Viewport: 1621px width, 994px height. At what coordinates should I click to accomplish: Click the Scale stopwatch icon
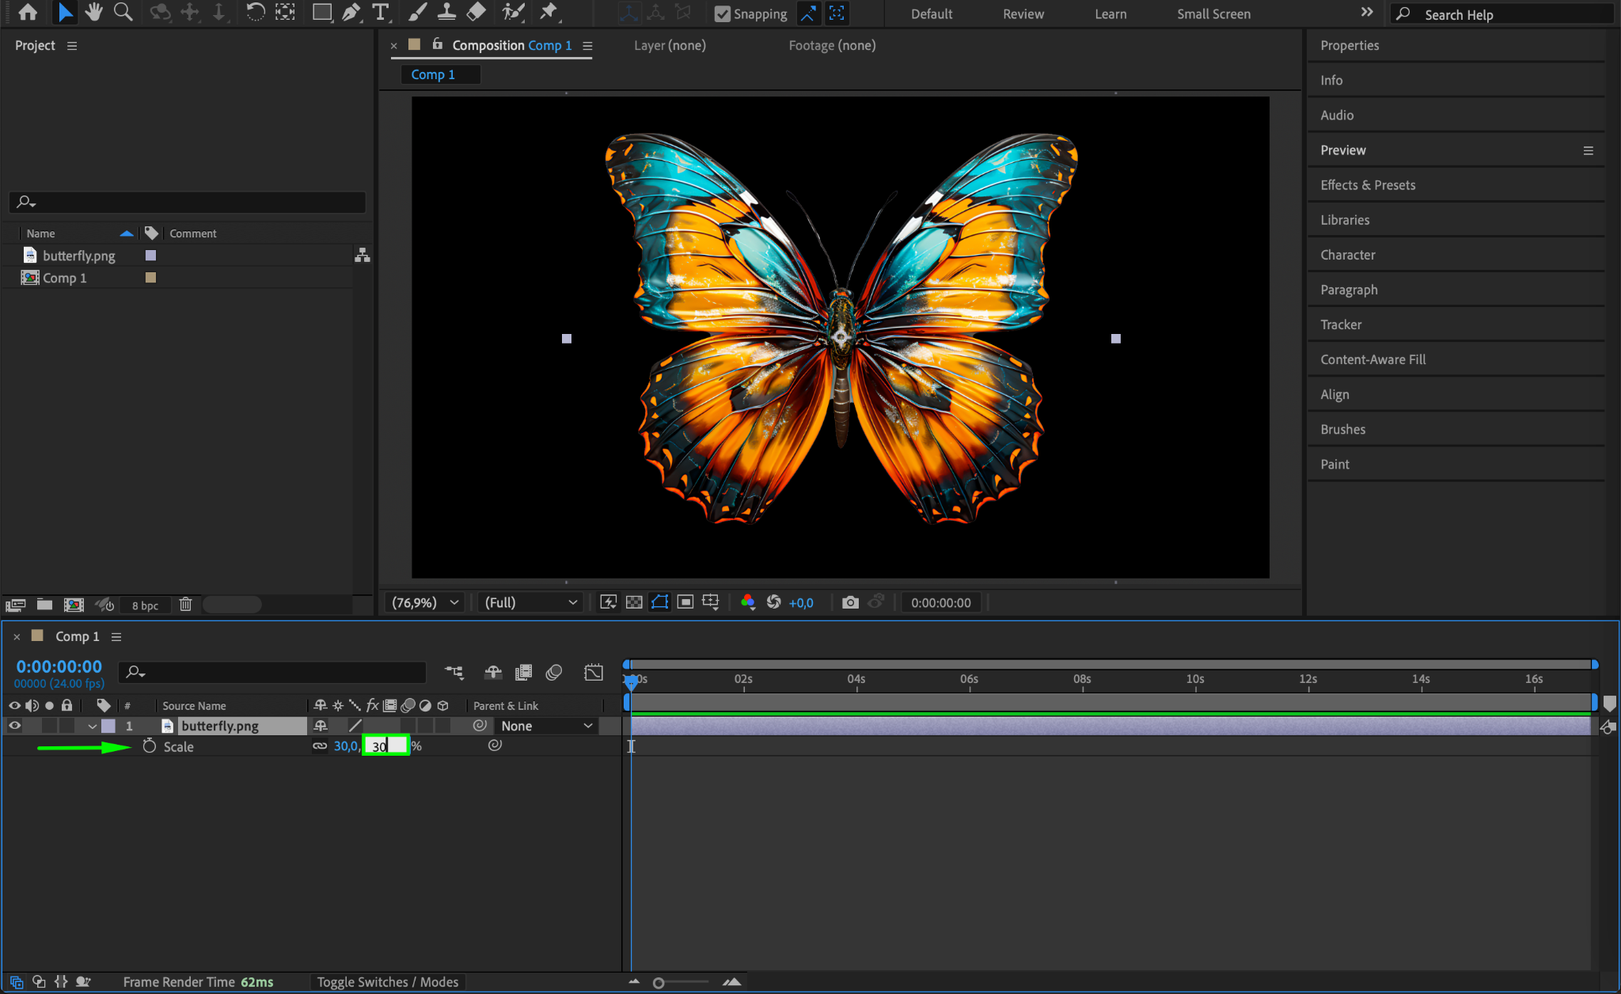(x=150, y=746)
